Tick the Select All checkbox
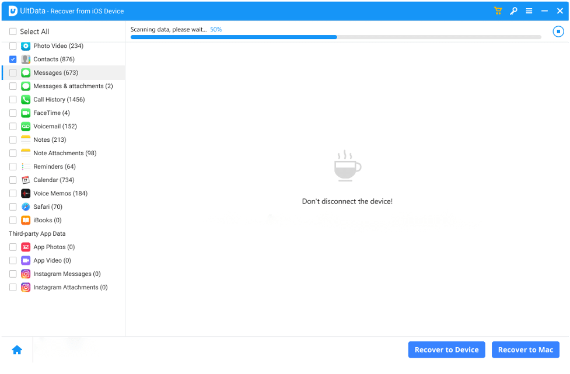The width and height of the screenshot is (570, 374). (13, 32)
